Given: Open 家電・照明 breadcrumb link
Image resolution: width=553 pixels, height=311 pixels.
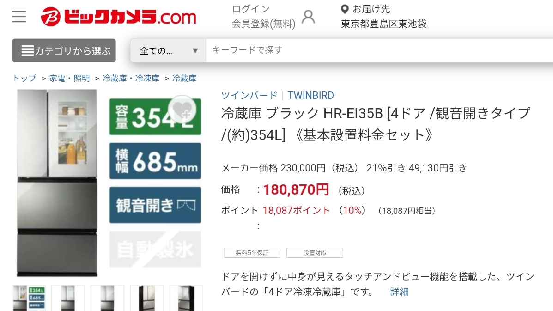Looking at the screenshot, I should [x=69, y=78].
